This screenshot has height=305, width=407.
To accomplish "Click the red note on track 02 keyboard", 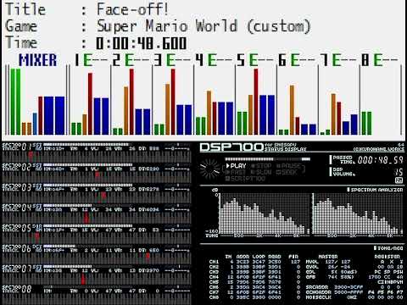I will (x=98, y=175).
